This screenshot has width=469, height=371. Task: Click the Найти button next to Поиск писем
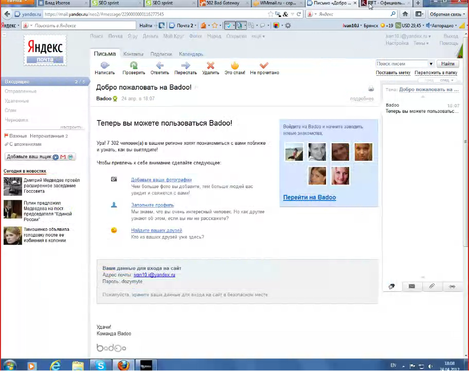[x=448, y=64]
